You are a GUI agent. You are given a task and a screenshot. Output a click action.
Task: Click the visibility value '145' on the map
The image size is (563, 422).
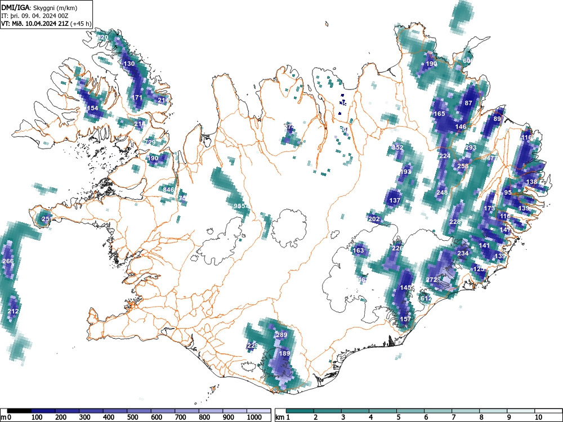pos(405,288)
